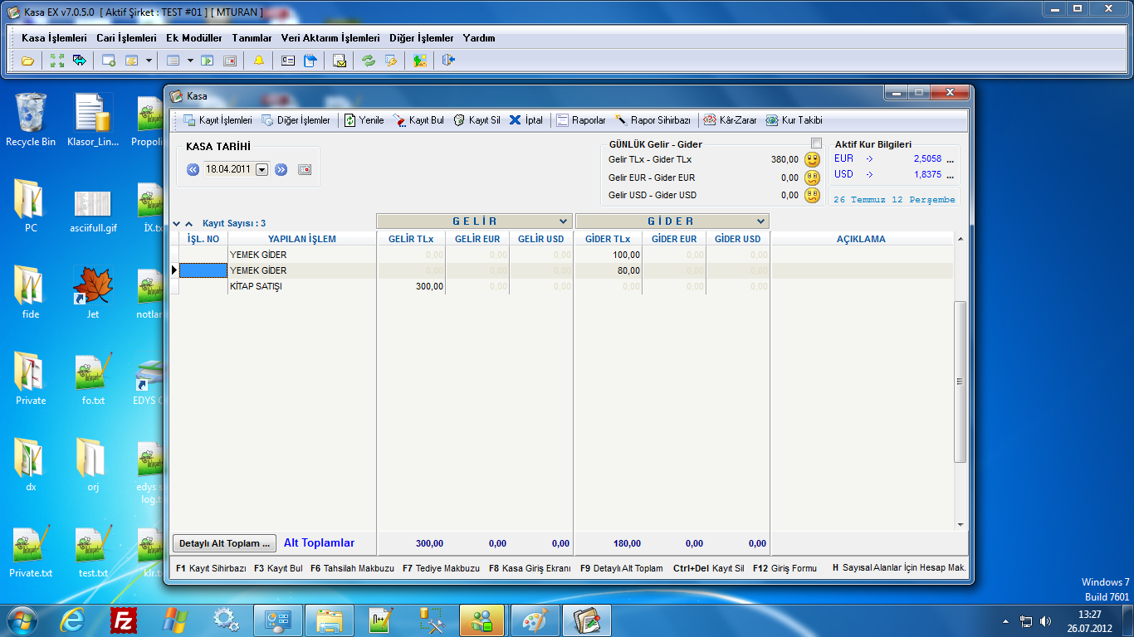Click the blue notepad icon in main toolbar
Image resolution: width=1134 pixels, height=637 pixels.
click(310, 61)
